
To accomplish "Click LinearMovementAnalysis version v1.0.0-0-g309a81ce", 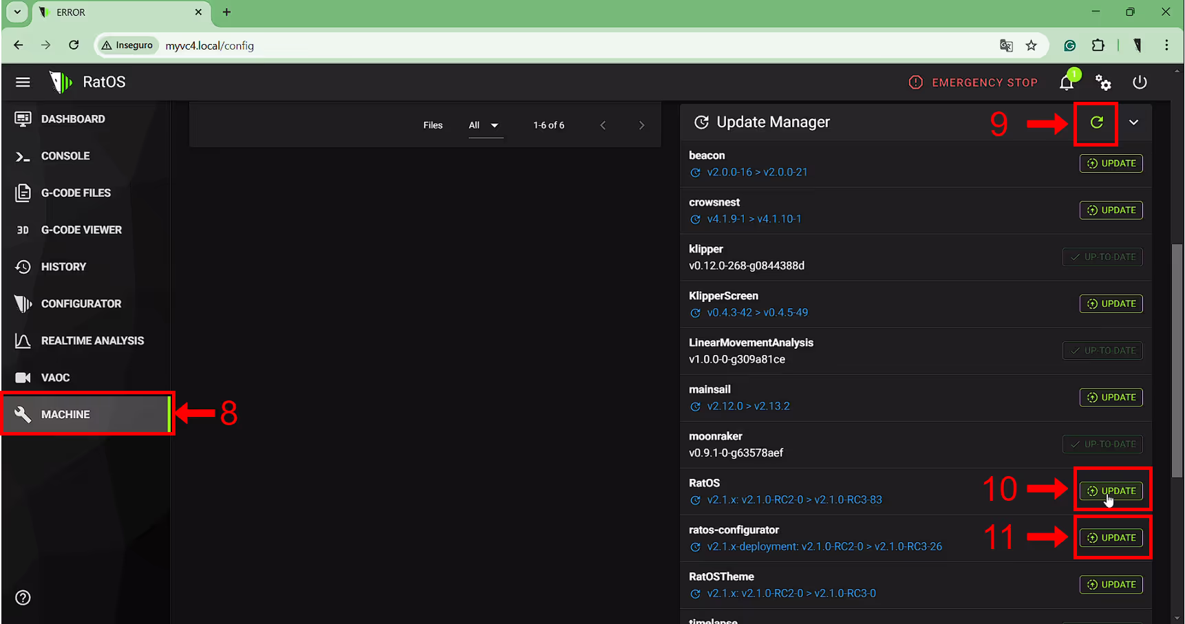I will tap(737, 359).
